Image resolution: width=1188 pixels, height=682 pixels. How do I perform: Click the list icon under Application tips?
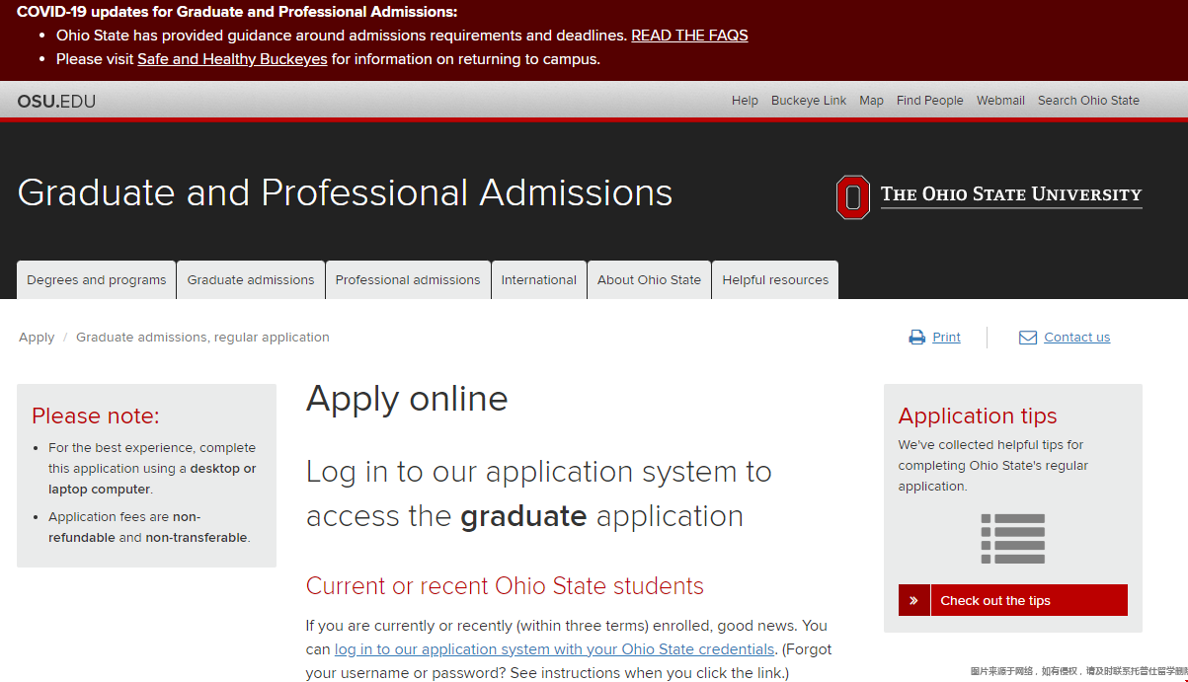(x=1012, y=539)
